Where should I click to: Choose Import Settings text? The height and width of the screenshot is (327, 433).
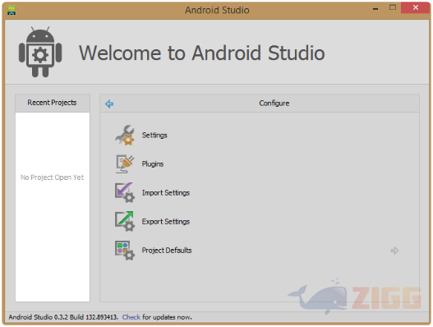pyautogui.click(x=166, y=192)
